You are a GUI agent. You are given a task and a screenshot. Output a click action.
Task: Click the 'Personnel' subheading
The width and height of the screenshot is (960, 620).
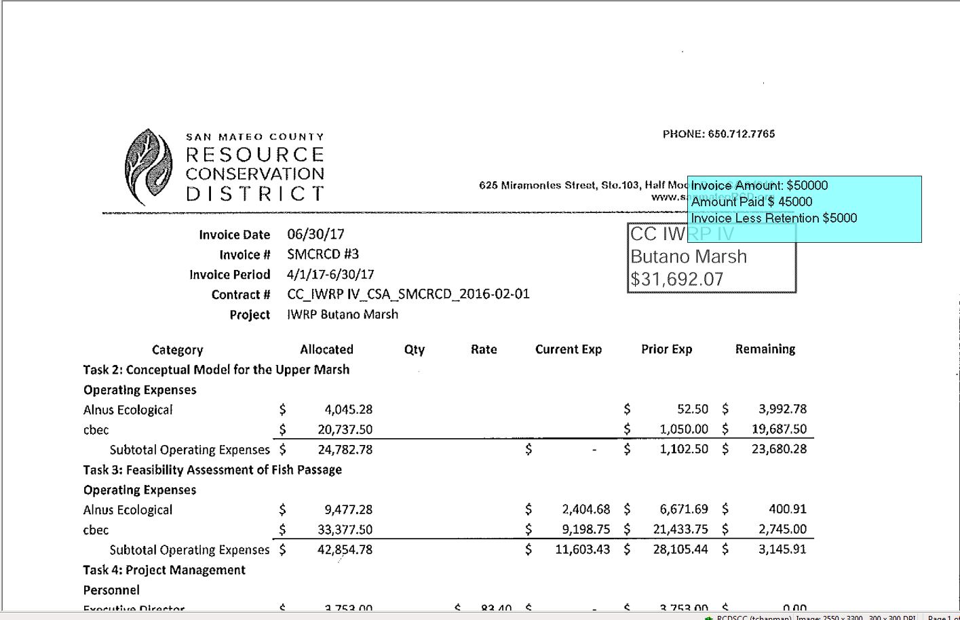[111, 590]
